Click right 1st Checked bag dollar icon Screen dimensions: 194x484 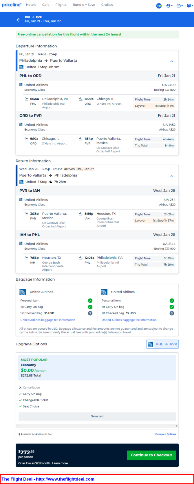point(172,313)
